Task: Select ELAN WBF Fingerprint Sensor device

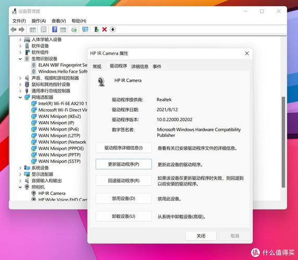Action: (63, 65)
